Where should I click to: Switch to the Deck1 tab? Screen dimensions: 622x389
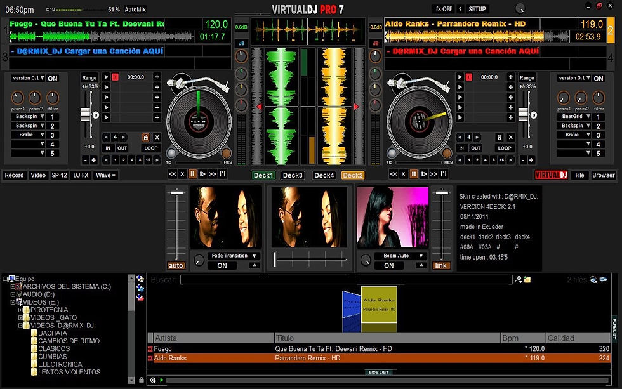(x=263, y=175)
